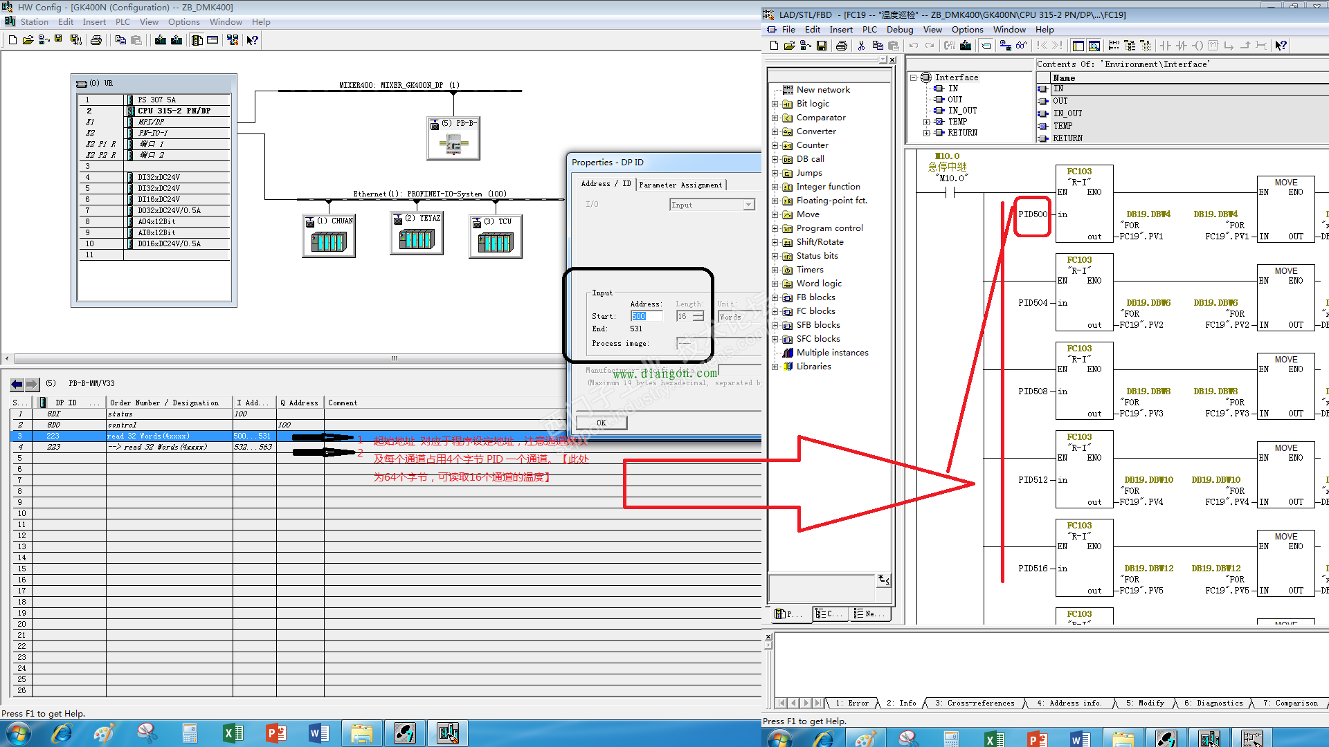Switch to Parameter Assignment tab
This screenshot has height=747, width=1329.
point(680,185)
